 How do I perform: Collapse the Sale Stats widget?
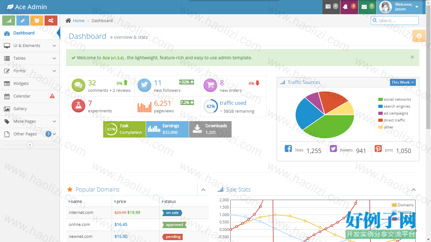[x=413, y=190]
